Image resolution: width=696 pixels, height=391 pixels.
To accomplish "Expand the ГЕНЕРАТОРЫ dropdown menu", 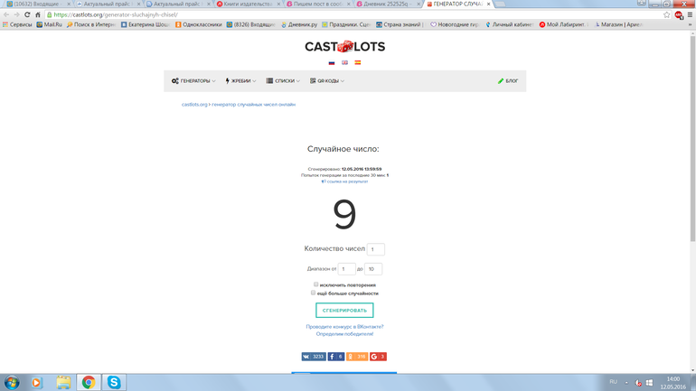I will pyautogui.click(x=193, y=81).
